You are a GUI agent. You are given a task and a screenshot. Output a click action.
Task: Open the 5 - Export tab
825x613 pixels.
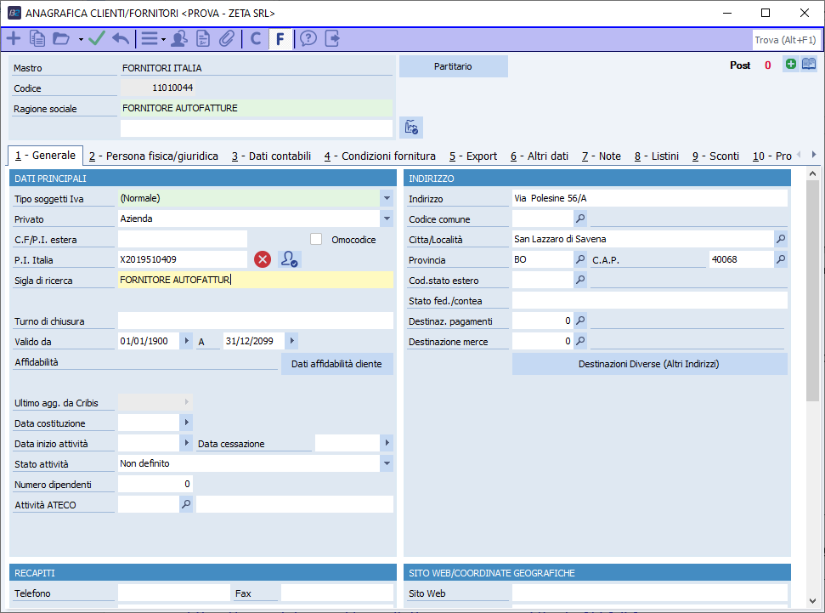pos(473,156)
